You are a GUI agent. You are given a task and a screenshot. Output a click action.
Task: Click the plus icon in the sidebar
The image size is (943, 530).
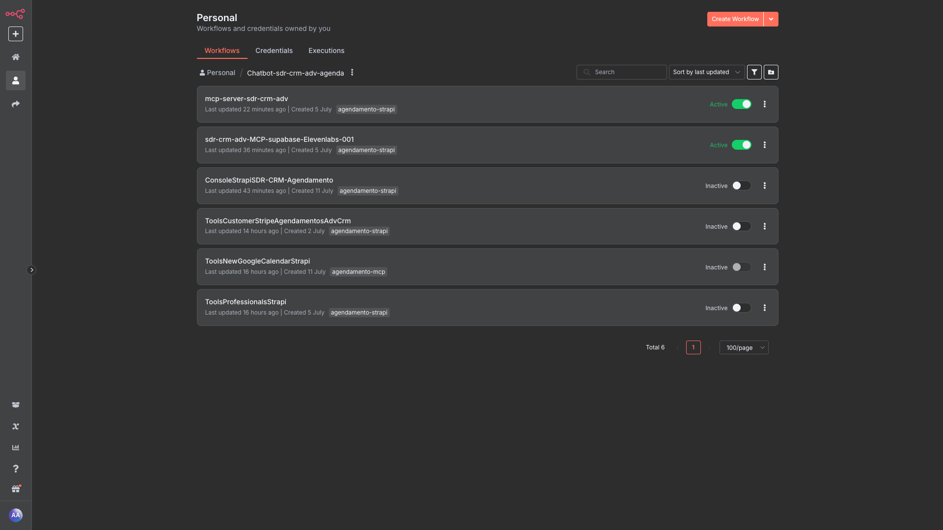[x=16, y=34]
